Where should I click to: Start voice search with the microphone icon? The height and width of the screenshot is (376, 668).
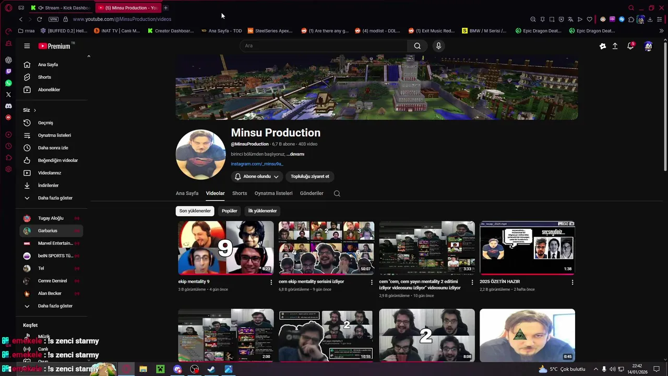coord(438,46)
